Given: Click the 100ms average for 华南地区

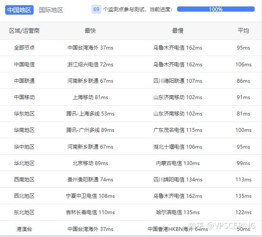Looking at the screenshot, I should (243, 130).
